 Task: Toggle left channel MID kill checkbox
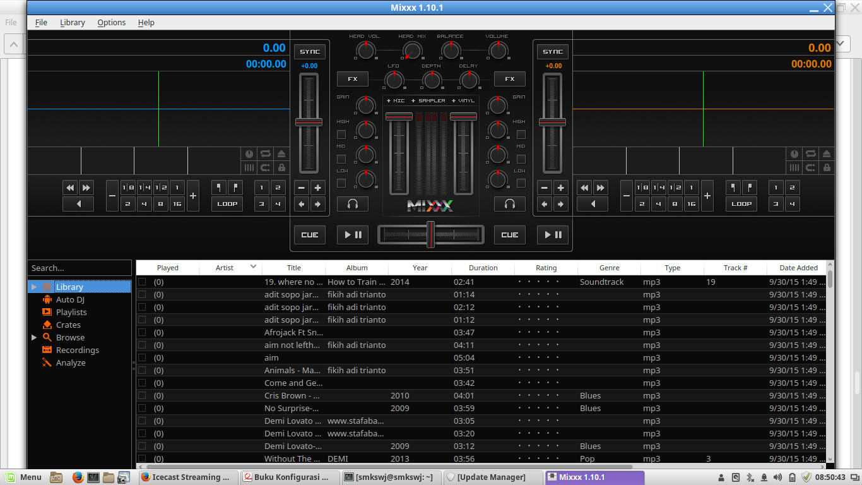pyautogui.click(x=341, y=159)
